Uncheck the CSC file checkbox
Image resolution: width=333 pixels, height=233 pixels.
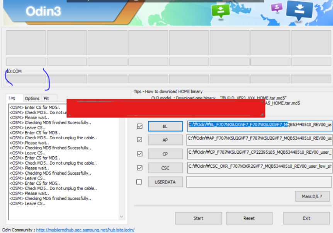click(x=139, y=168)
